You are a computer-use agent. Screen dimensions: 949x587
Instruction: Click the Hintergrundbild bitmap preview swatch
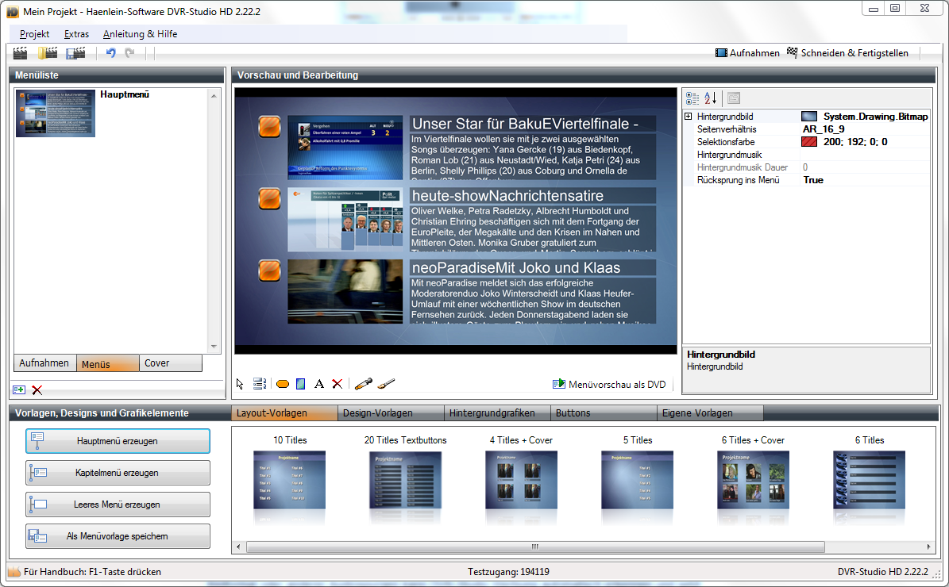[809, 117]
